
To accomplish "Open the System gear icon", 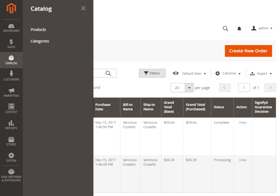I will (11, 155).
